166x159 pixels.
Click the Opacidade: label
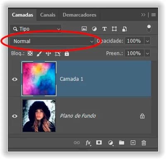tap(110, 41)
